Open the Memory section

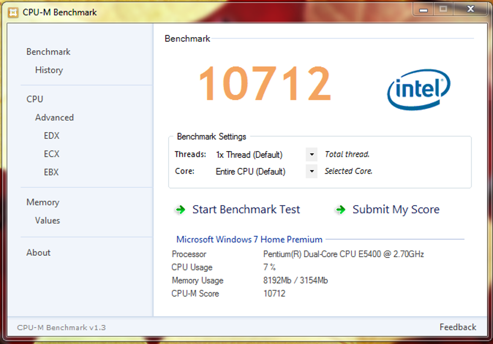tap(43, 203)
